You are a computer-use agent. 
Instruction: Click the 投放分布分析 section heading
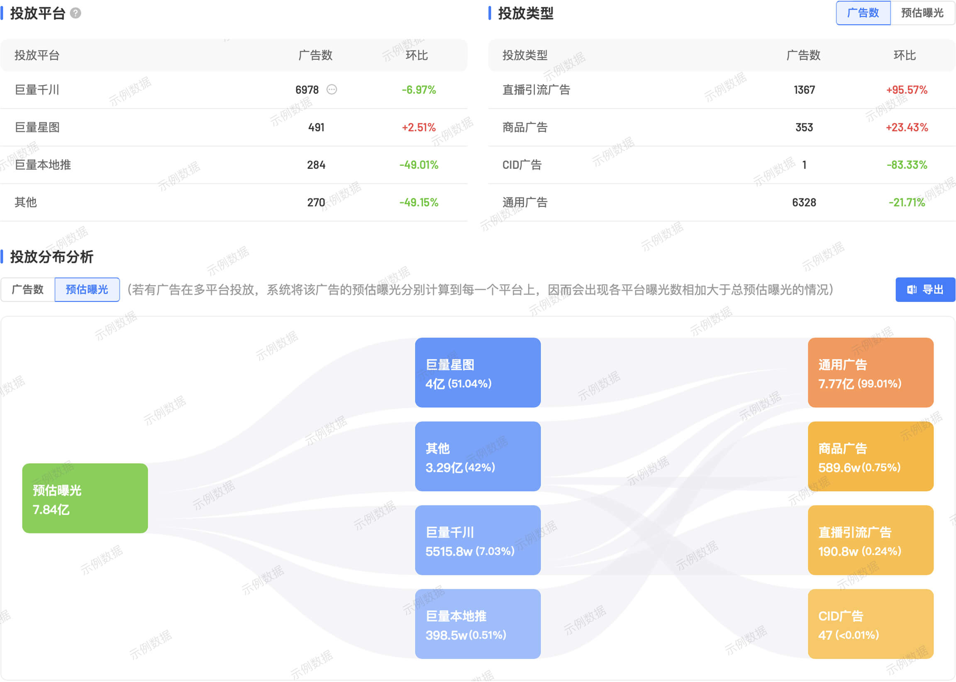tap(52, 257)
